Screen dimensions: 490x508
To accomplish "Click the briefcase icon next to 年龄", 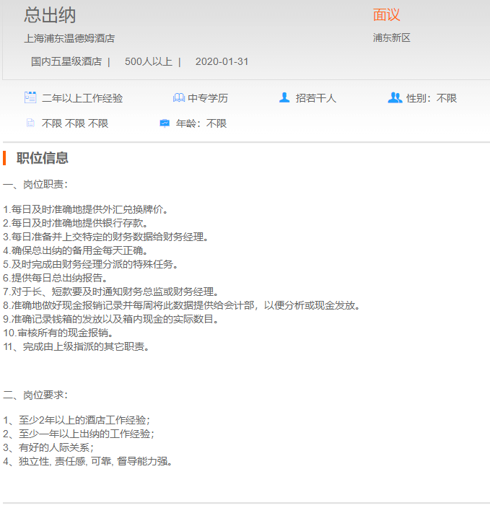I will coord(165,123).
